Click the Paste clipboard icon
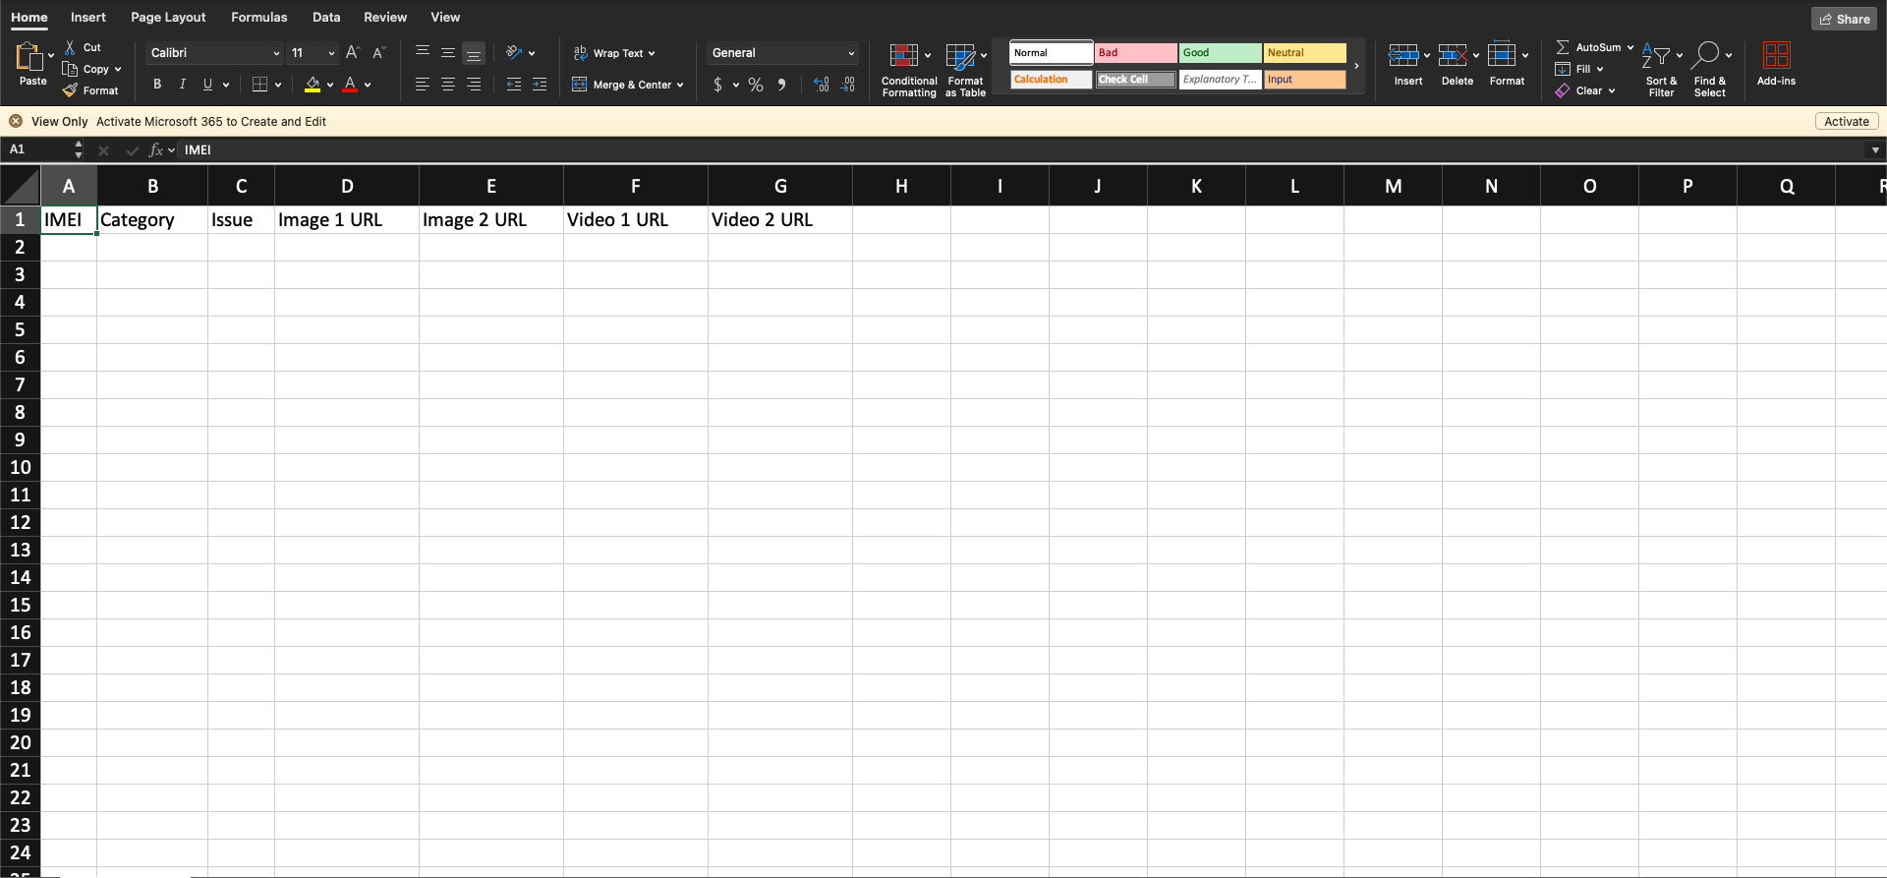 [30, 57]
